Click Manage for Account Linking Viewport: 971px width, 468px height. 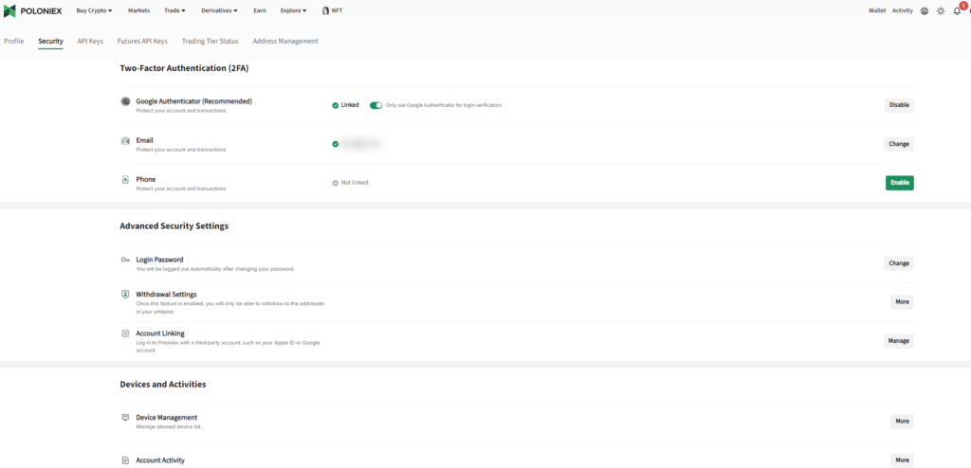(899, 340)
